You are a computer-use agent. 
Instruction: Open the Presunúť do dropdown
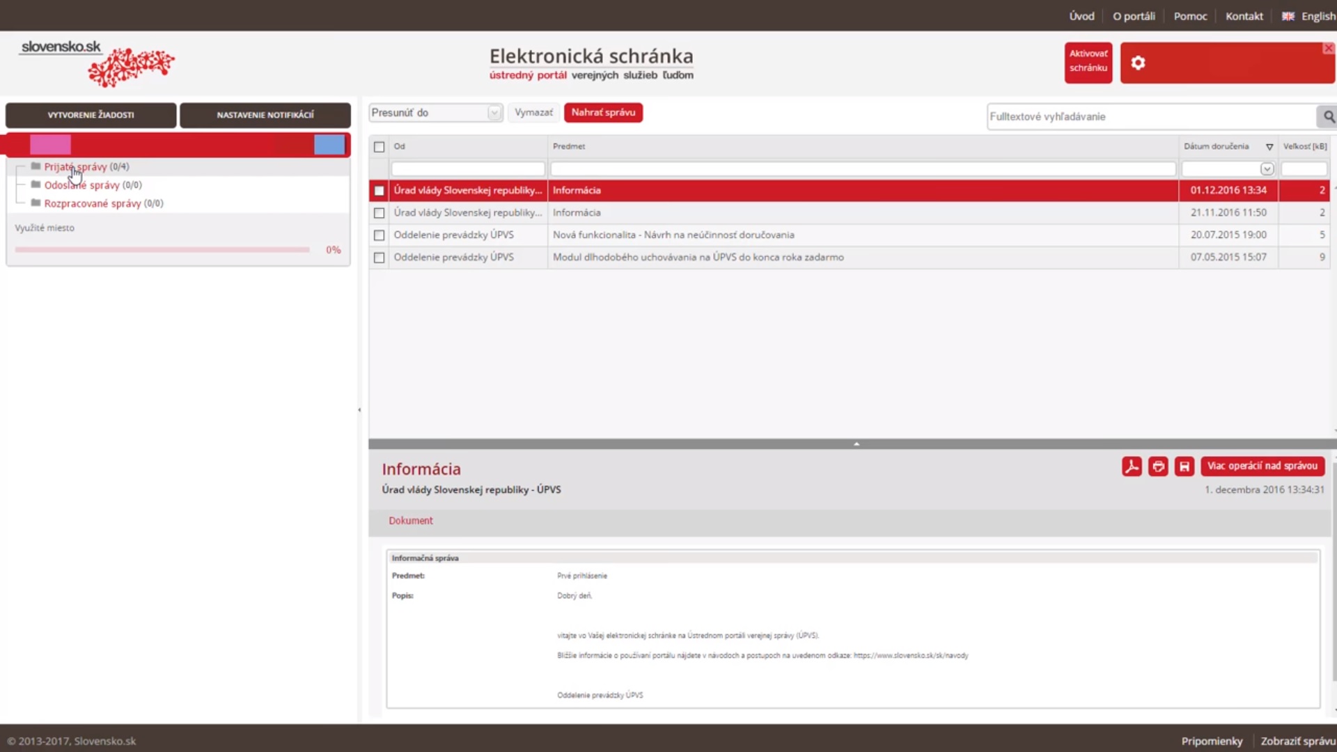tap(435, 113)
